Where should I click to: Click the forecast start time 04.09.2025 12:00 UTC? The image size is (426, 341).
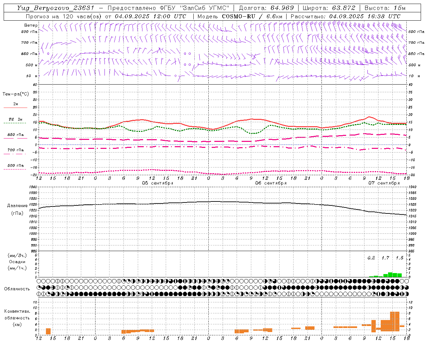coord(150,16)
